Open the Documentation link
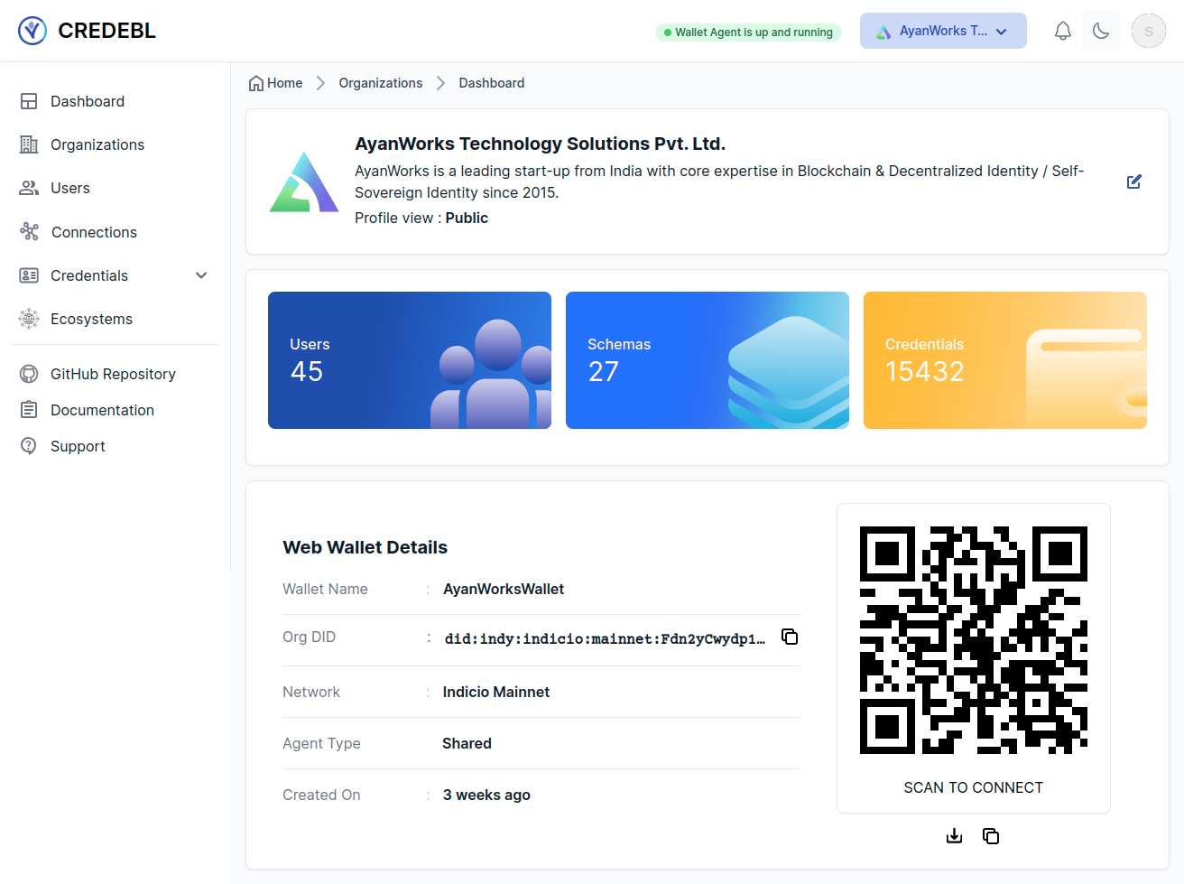Screen dimensions: 1184x884 (x=102, y=410)
